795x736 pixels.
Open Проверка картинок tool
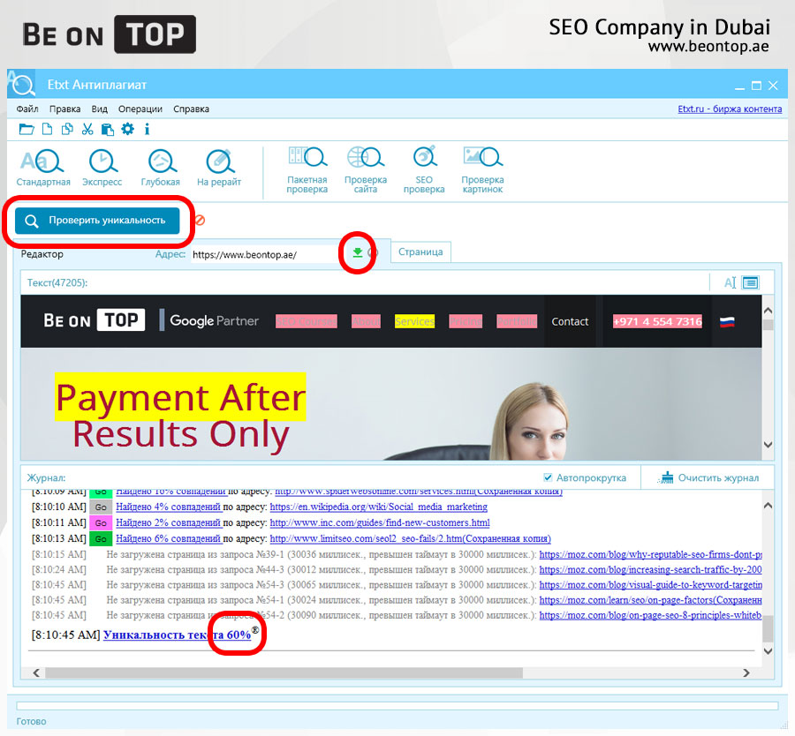click(482, 170)
